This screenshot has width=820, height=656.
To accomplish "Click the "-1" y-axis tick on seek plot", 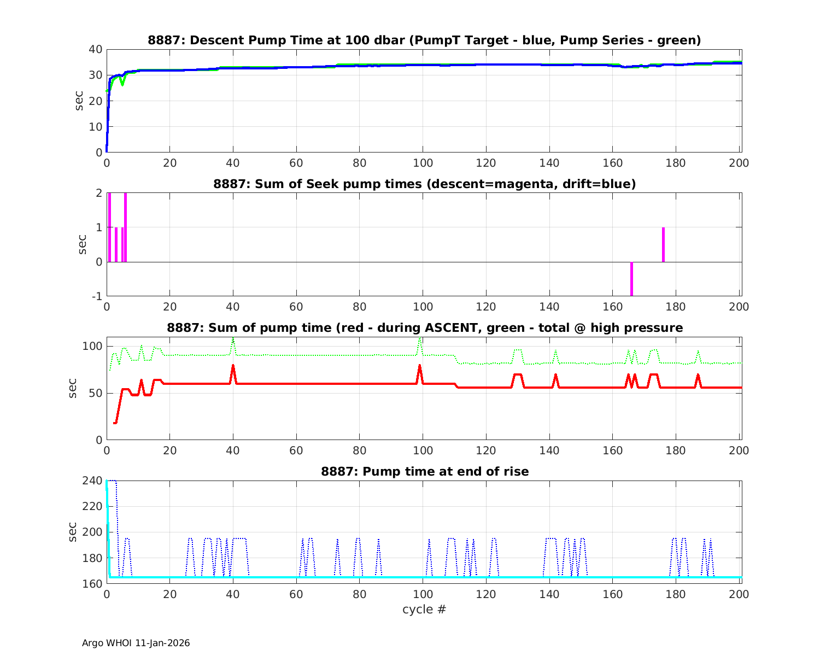I will point(97,296).
